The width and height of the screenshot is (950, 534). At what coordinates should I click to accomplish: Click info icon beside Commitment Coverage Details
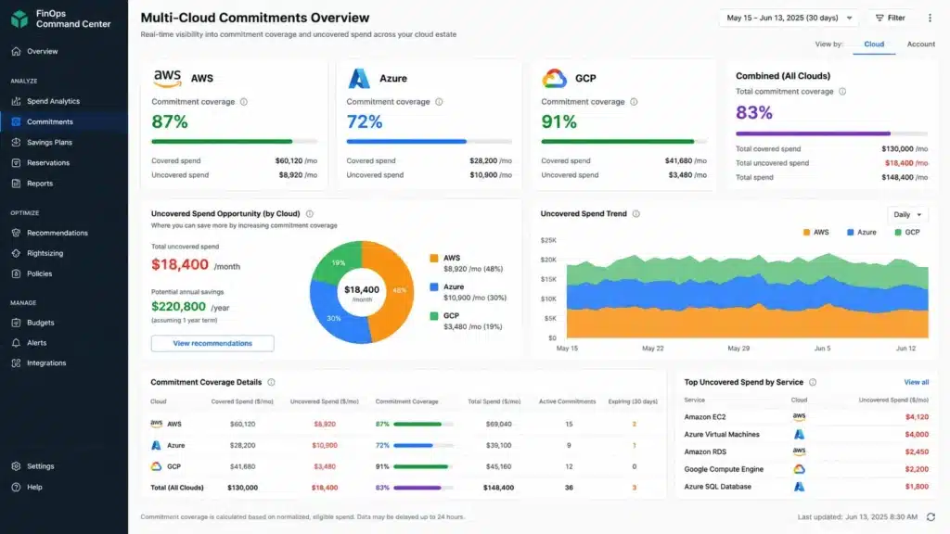point(272,382)
